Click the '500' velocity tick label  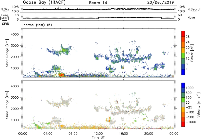point(189,93)
